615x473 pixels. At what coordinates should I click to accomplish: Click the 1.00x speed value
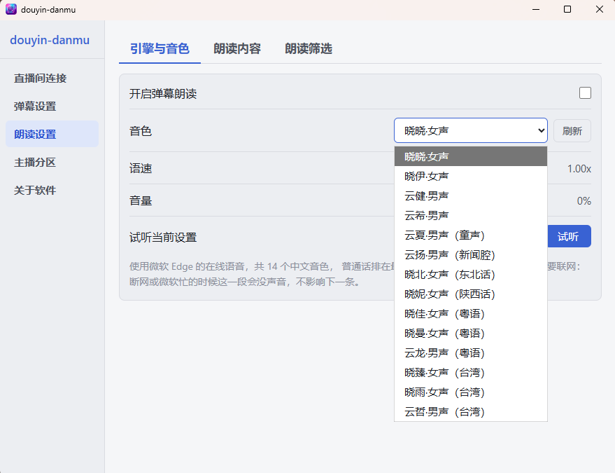579,169
